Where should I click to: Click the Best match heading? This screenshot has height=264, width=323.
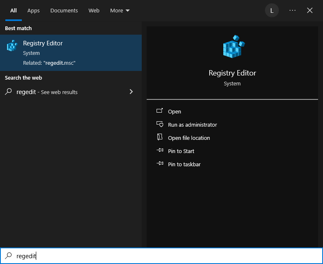tap(18, 28)
